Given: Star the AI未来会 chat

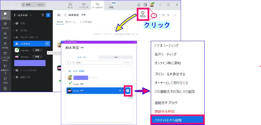Looking at the screenshot, I should pyautogui.click(x=65, y=15).
